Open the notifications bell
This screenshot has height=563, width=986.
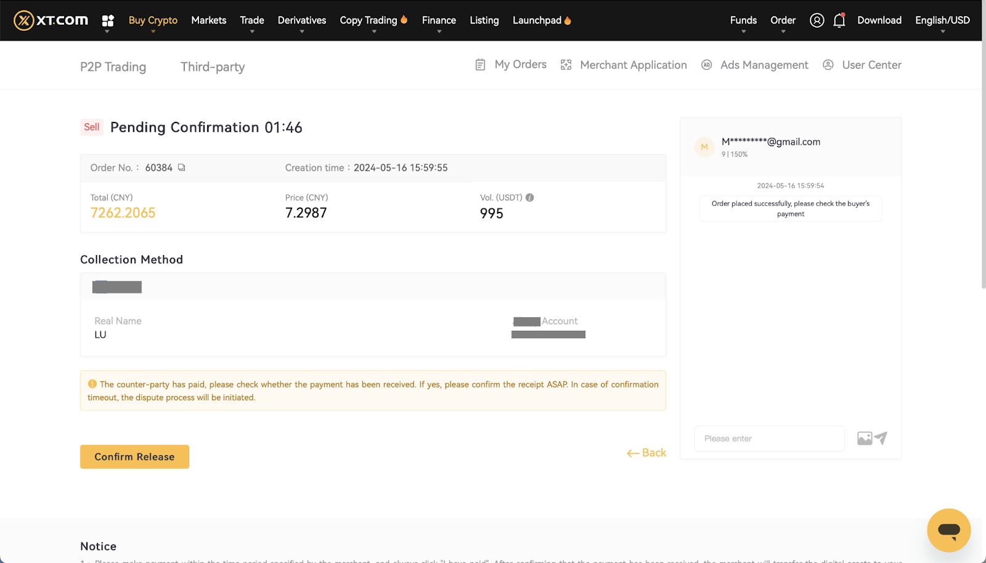839,20
